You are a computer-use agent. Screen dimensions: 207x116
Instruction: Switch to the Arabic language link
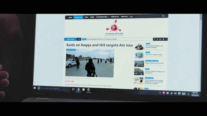[131, 16]
